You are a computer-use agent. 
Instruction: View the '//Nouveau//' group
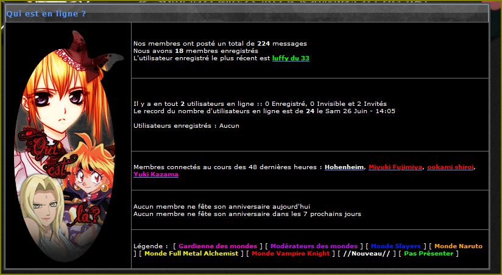point(367,254)
